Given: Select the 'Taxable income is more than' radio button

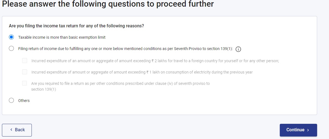Looking at the screenshot, I should pos(11,37).
